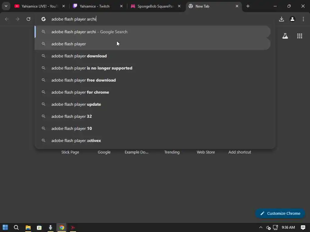The image size is (310, 232).
Task: Click the network tray icon
Action: pos(275,227)
